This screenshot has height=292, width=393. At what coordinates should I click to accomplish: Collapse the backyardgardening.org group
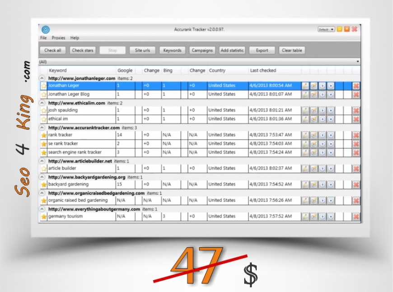(42, 177)
